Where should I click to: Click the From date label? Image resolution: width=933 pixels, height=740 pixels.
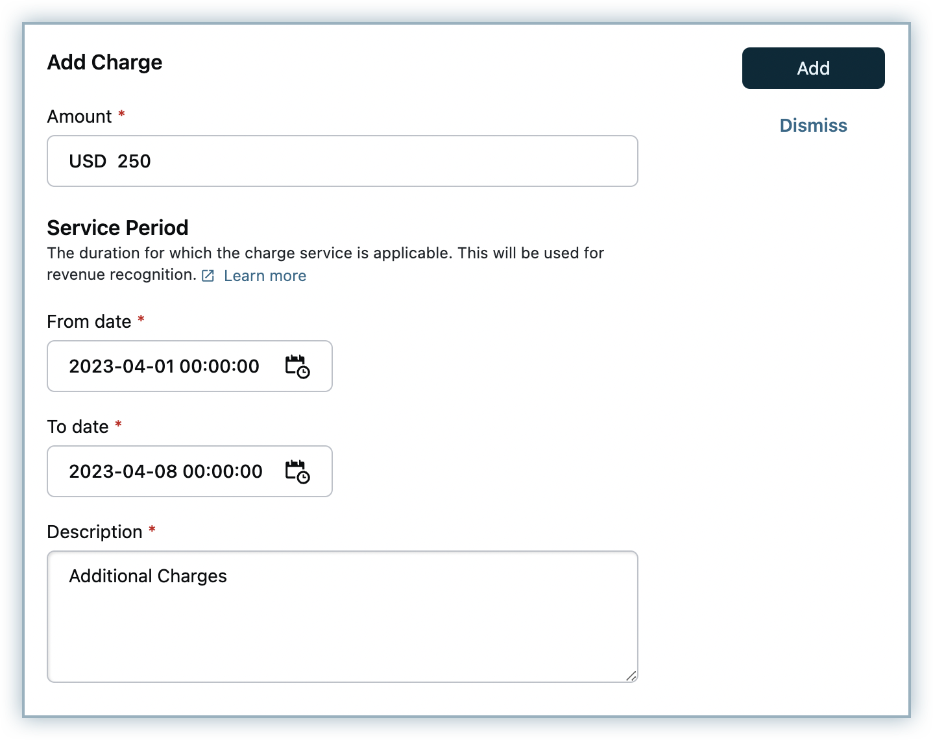coord(89,322)
